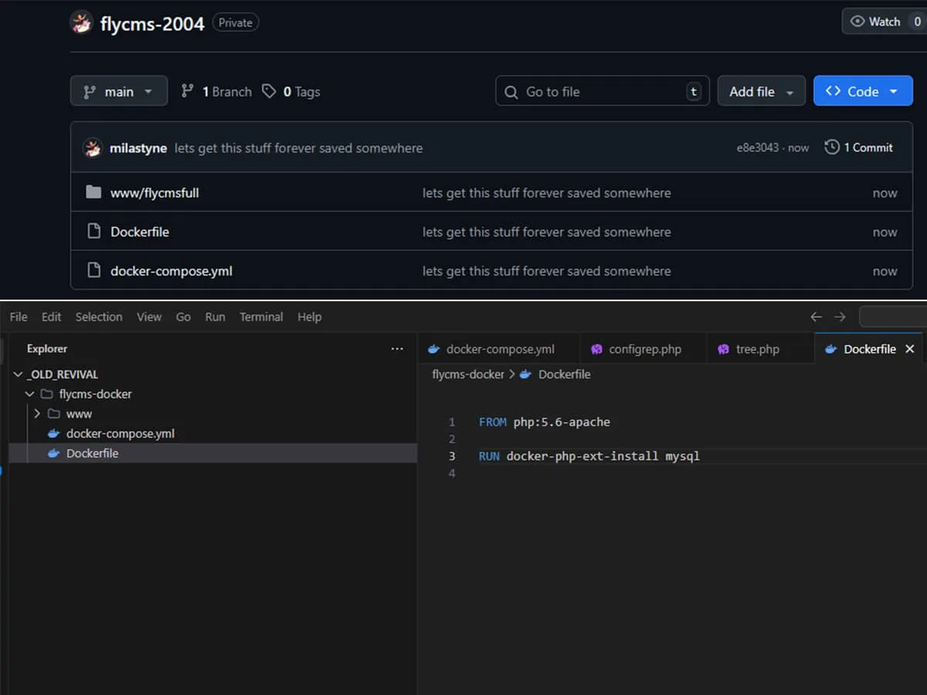The width and height of the screenshot is (927, 695).
Task: Click the Explorer panel three-dots more actions icon
Action: coord(397,349)
